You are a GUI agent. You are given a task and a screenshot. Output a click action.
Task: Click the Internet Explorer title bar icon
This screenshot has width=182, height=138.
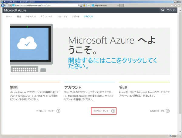click(2, 2)
